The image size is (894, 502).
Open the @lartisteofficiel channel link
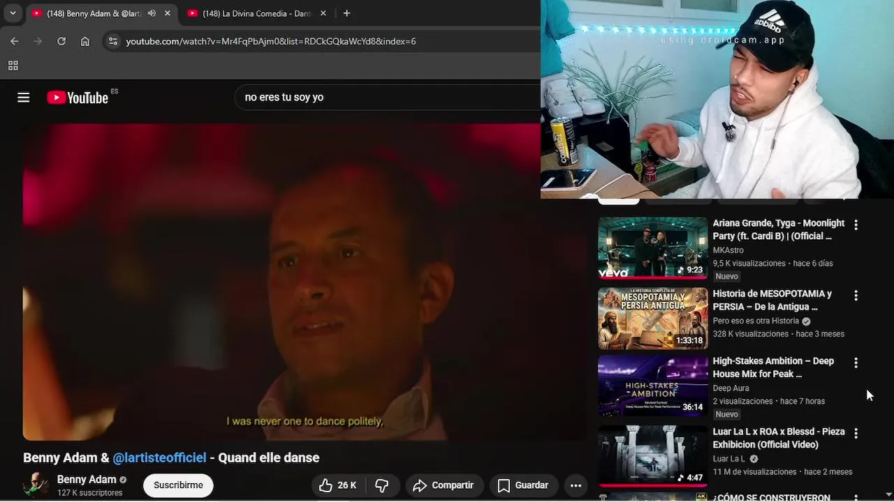pyautogui.click(x=159, y=457)
